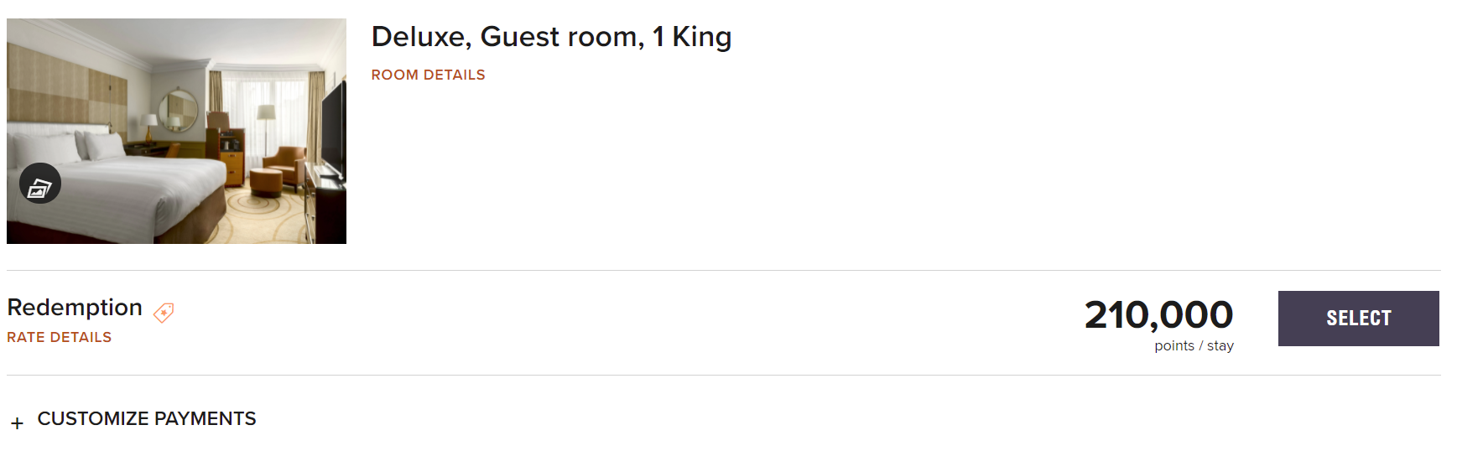Show details for the Redemption rate
Image resolution: width=1457 pixels, height=451 pixels.
tap(59, 337)
